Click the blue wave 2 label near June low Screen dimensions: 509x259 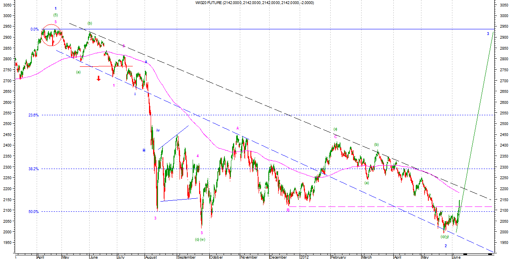coord(445,246)
